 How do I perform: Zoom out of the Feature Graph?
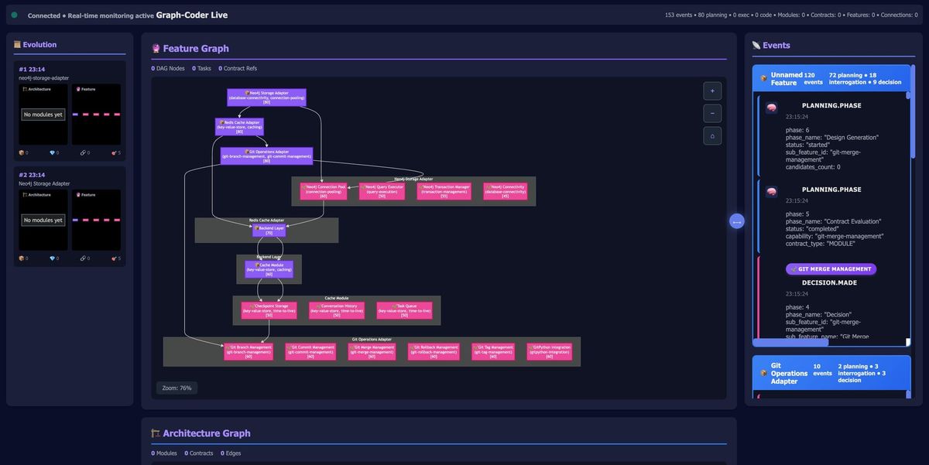(712, 113)
